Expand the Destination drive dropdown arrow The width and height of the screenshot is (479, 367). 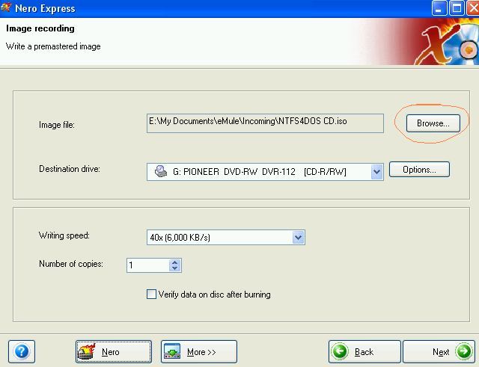pyautogui.click(x=377, y=172)
